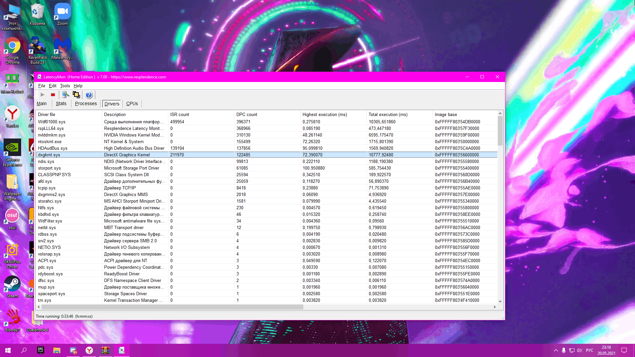Select the tcpip.sys driver row

click(x=267, y=188)
